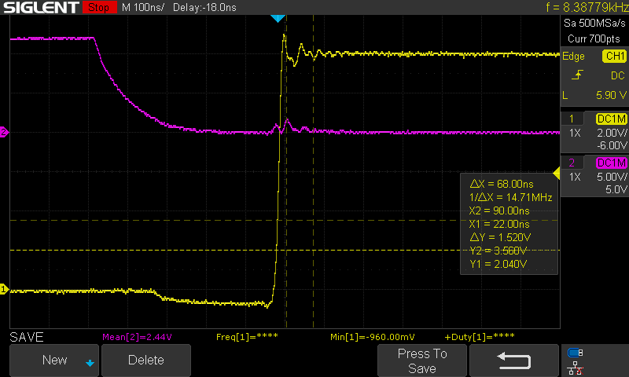
Task: Open the New save dropdown
Action: 55,361
